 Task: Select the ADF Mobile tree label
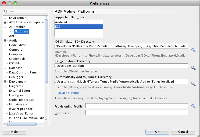[x=17, y=27]
